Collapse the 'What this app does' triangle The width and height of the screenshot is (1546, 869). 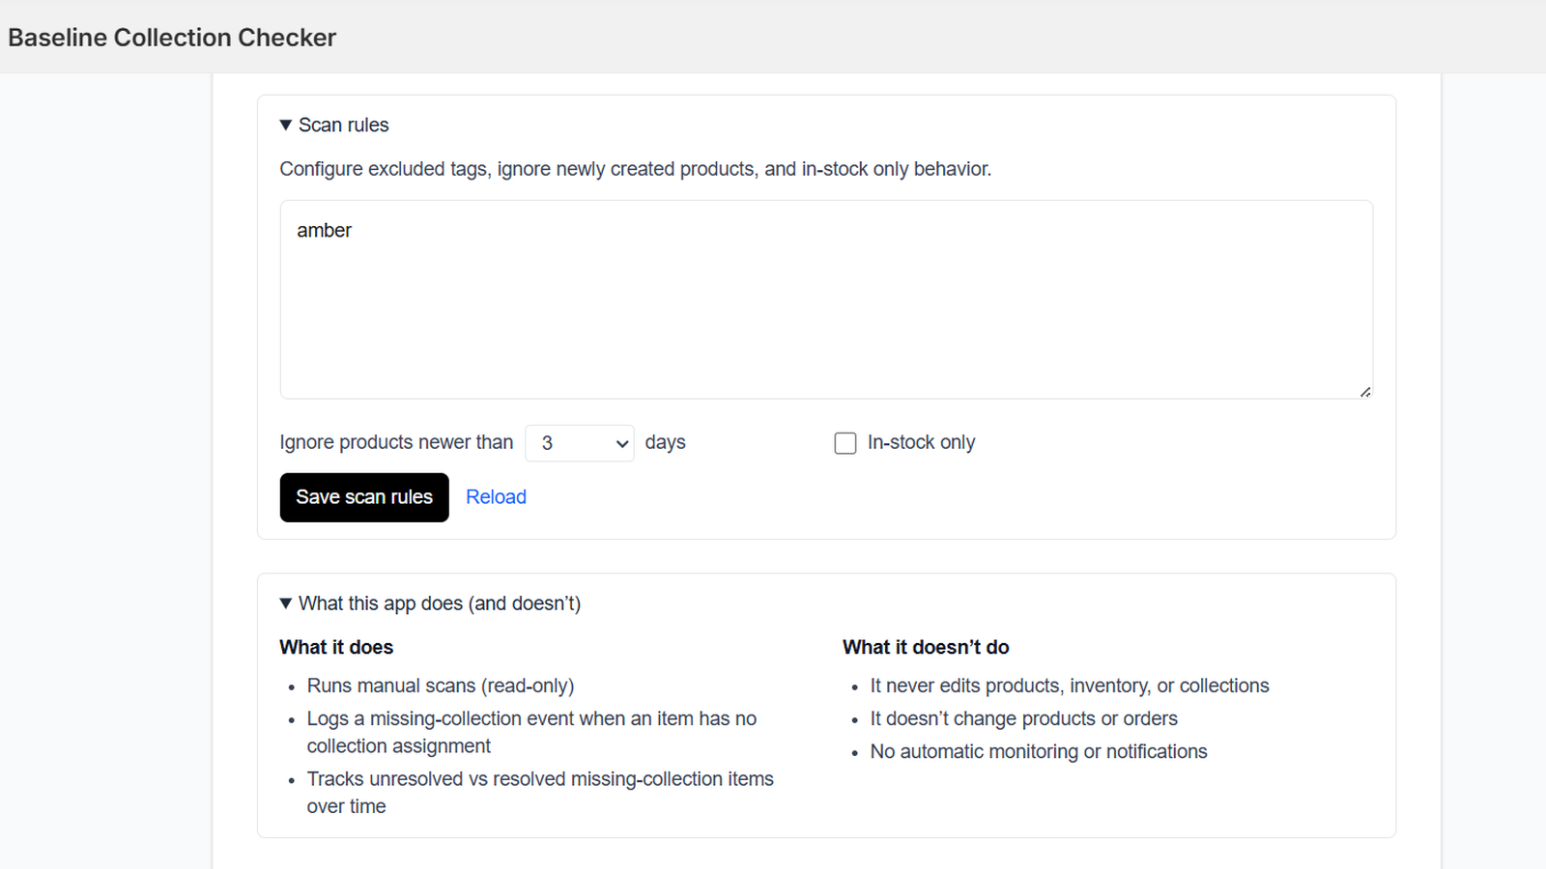click(286, 603)
